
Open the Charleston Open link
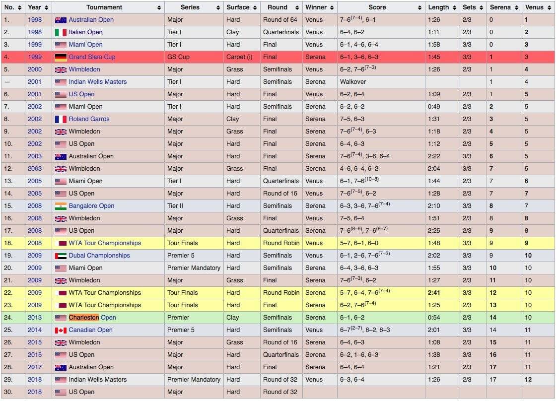[x=92, y=318]
